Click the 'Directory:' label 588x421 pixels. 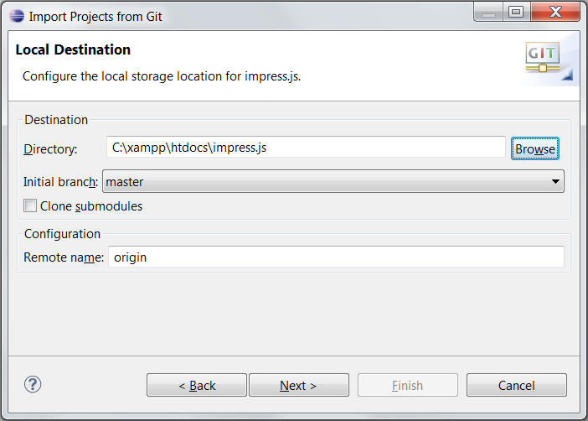50,149
